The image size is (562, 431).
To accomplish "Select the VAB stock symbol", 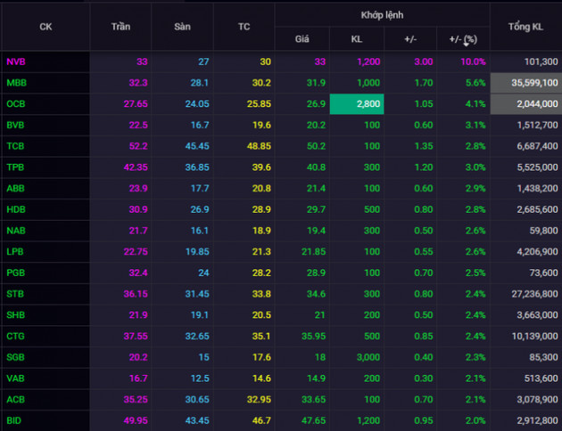I will pyautogui.click(x=15, y=378).
